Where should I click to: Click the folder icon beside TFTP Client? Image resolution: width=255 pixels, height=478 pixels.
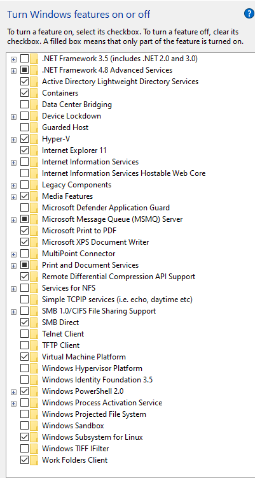click(x=34, y=345)
